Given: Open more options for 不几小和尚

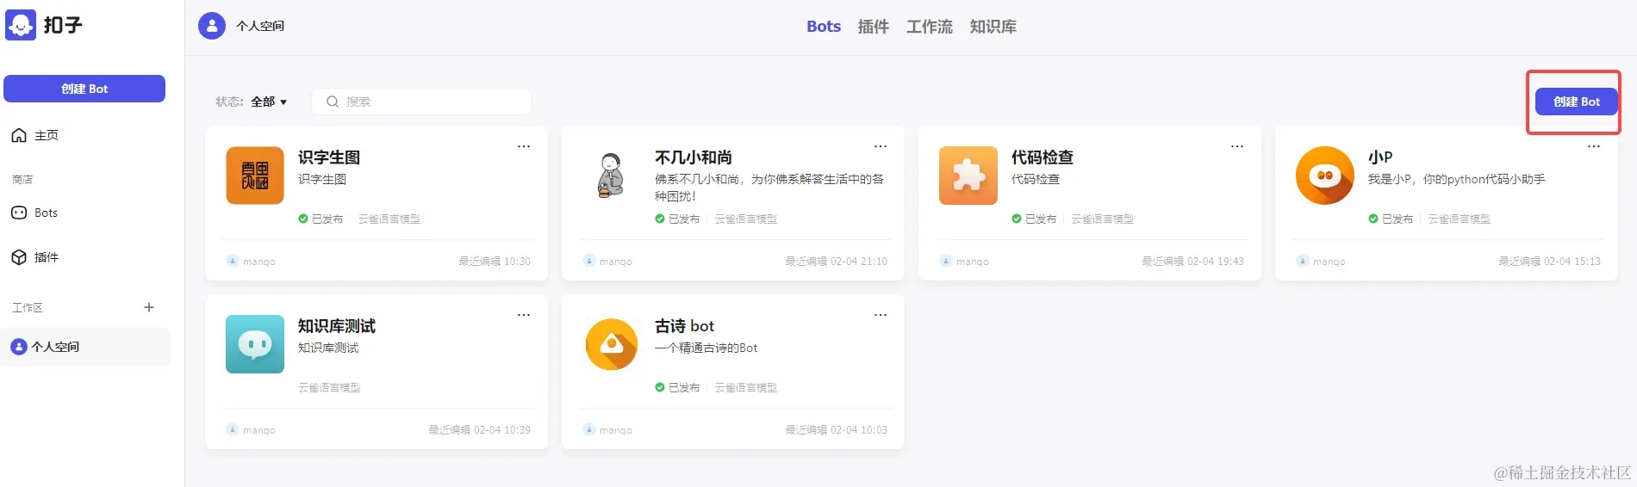Looking at the screenshot, I should tap(881, 146).
